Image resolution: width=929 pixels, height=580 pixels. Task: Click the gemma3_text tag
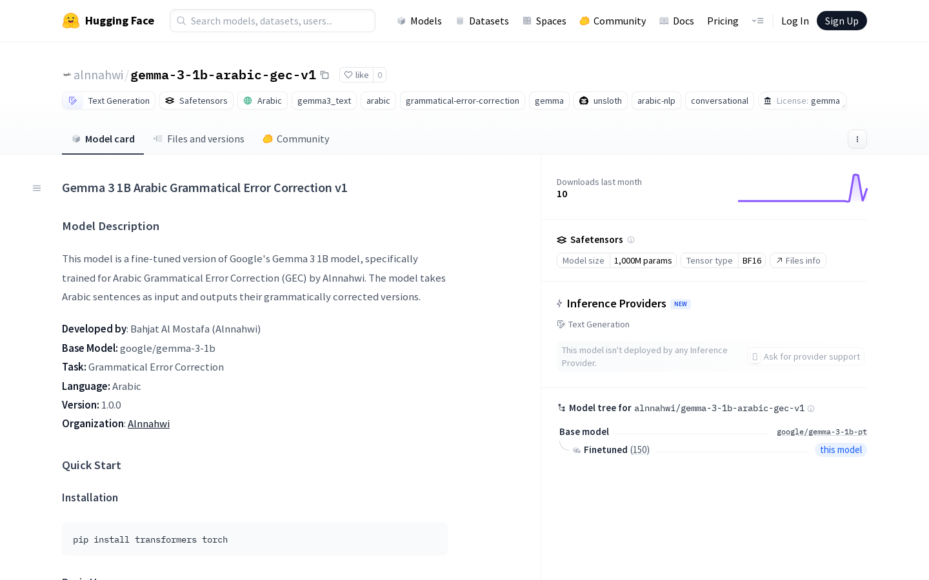[324, 101]
